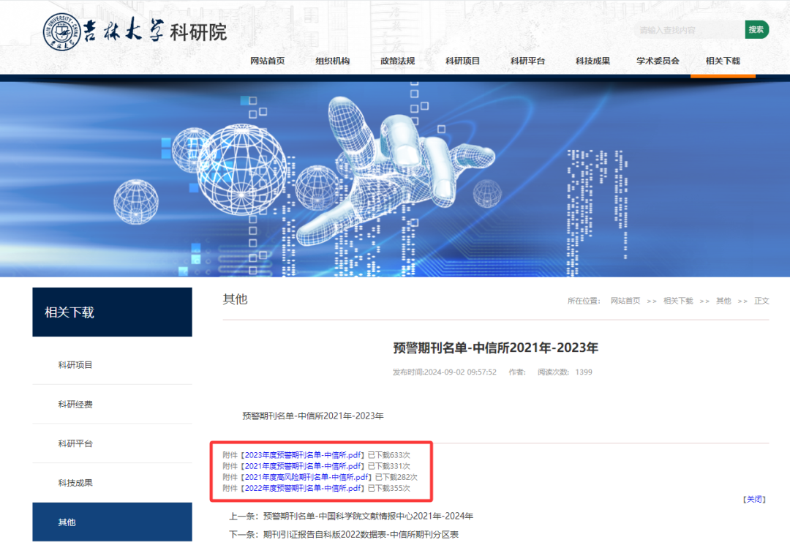Download 2021年度预警期刊名单-中信所.pdf attachment
The height and width of the screenshot is (548, 790).
[303, 466]
